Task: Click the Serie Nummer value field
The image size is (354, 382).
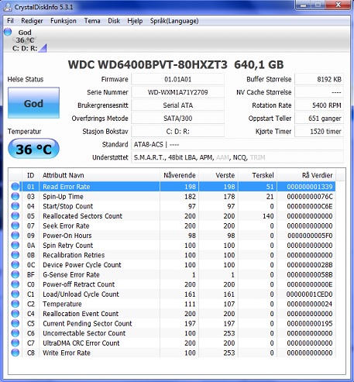Action: (x=178, y=92)
